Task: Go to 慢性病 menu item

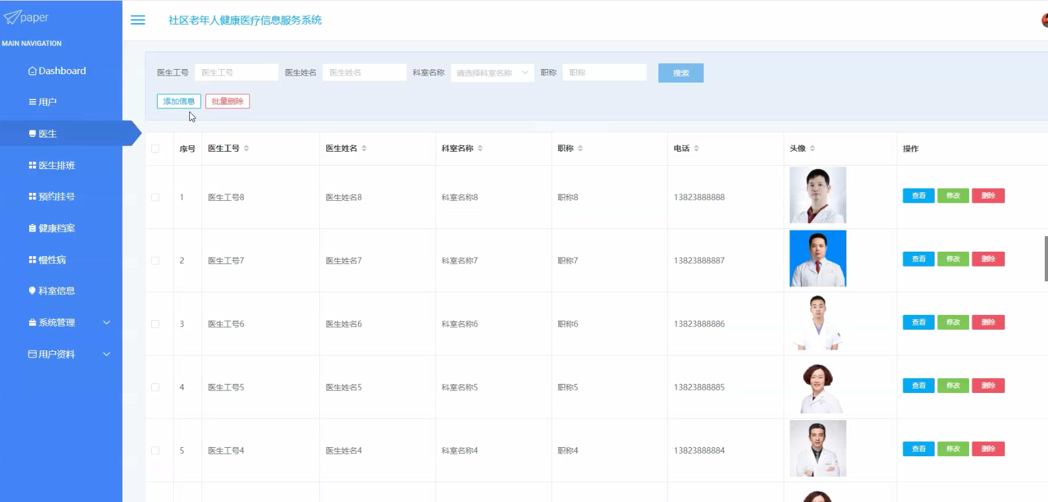Action: click(61, 259)
